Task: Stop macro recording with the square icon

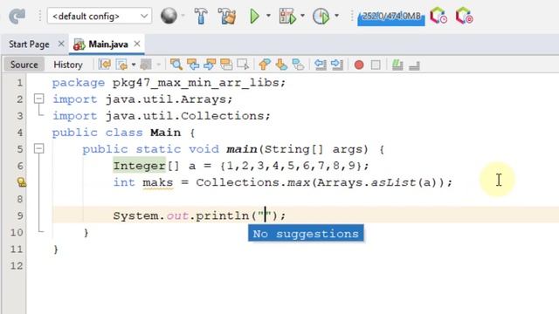Action: (376, 65)
